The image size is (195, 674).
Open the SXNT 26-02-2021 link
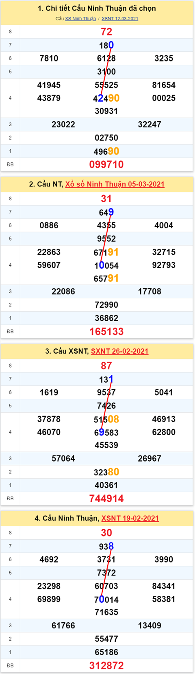[119, 351]
